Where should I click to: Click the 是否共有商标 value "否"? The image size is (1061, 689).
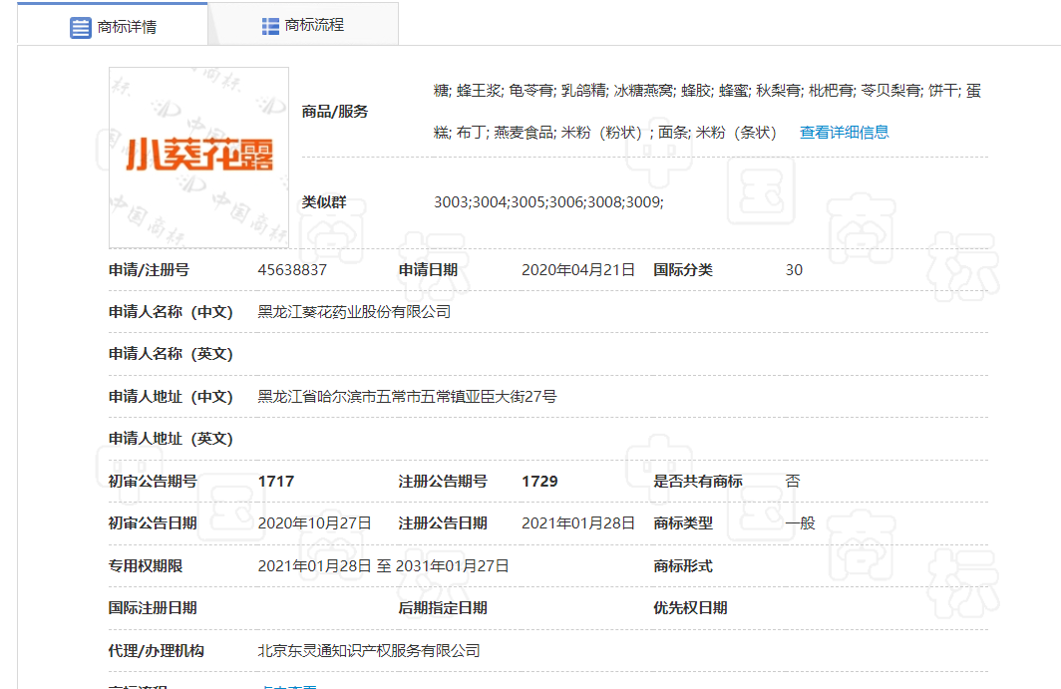(x=793, y=482)
